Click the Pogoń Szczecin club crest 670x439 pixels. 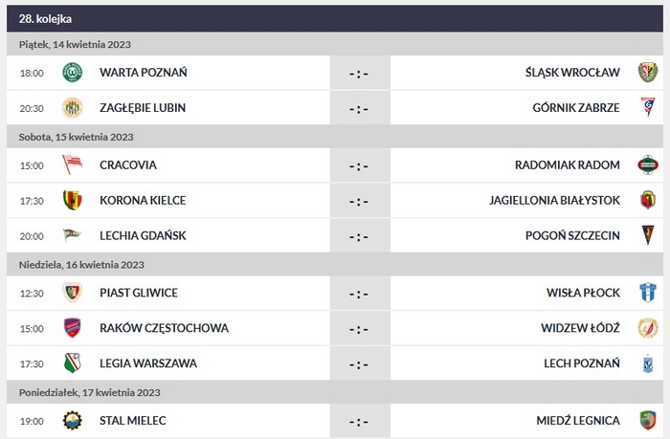click(647, 235)
